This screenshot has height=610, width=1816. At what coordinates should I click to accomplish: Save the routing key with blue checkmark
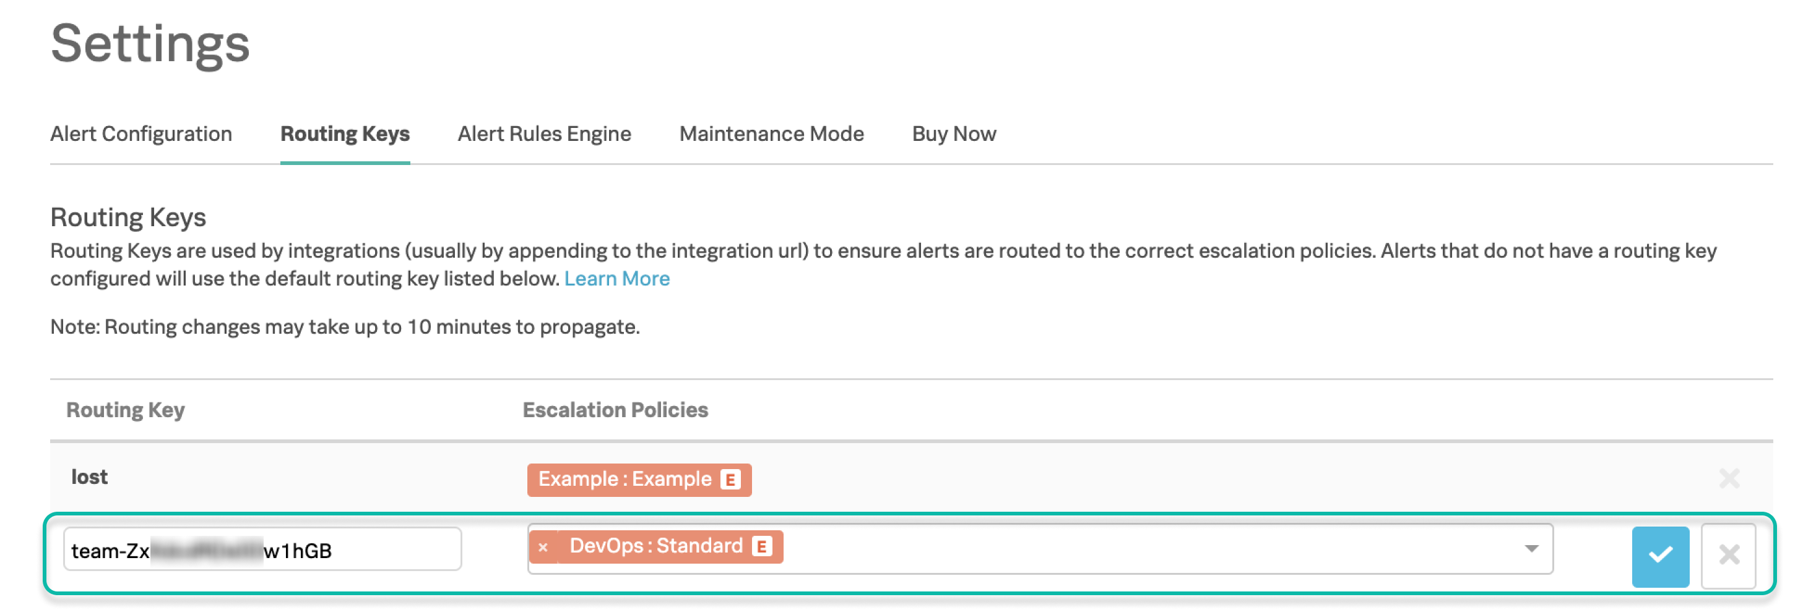(x=1659, y=555)
